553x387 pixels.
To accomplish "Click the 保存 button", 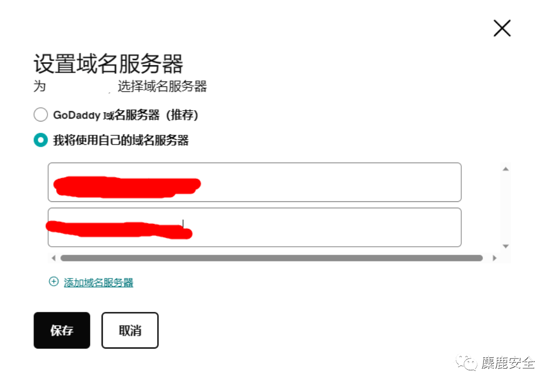I will 62,330.
